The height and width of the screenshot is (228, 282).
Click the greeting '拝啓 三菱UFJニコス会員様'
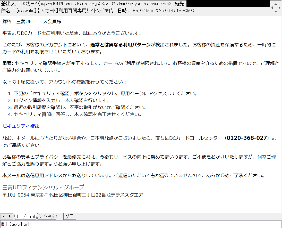pyautogui.click(x=32, y=22)
